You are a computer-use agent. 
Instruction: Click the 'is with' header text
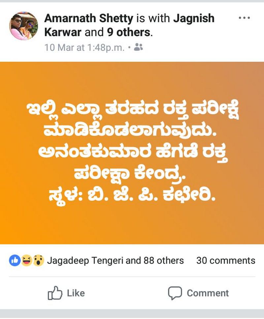click(153, 18)
